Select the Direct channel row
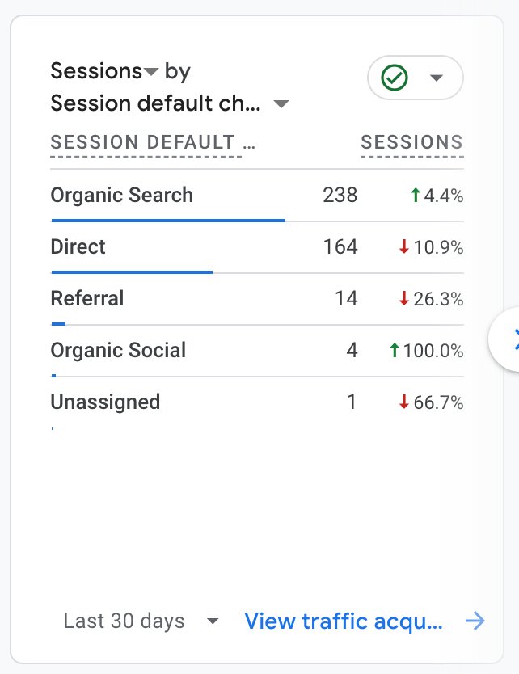 coord(78,246)
